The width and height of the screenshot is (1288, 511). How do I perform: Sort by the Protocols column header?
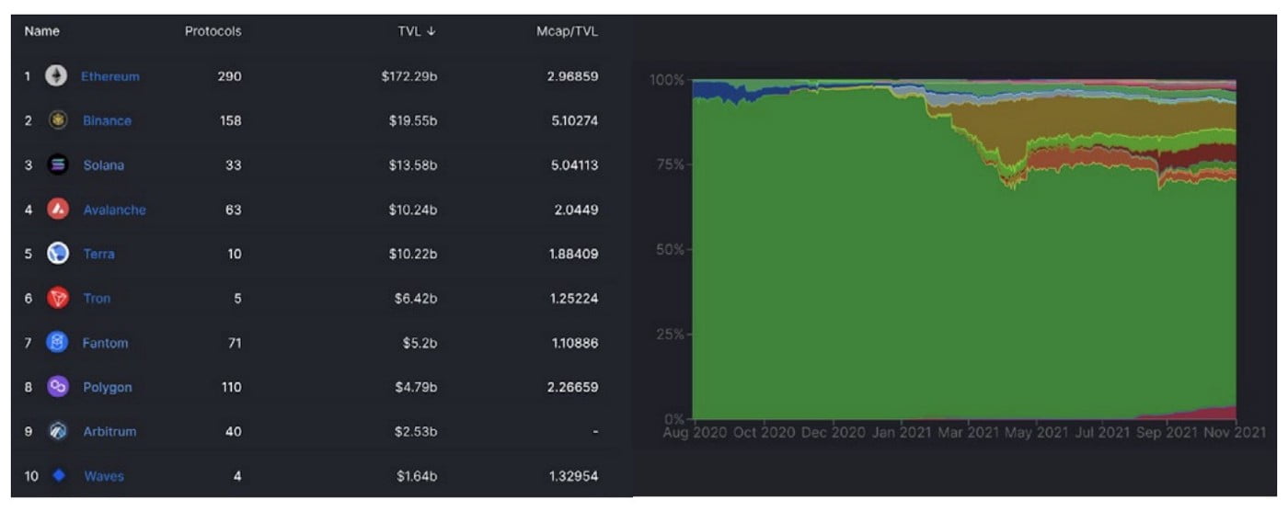coord(213,31)
